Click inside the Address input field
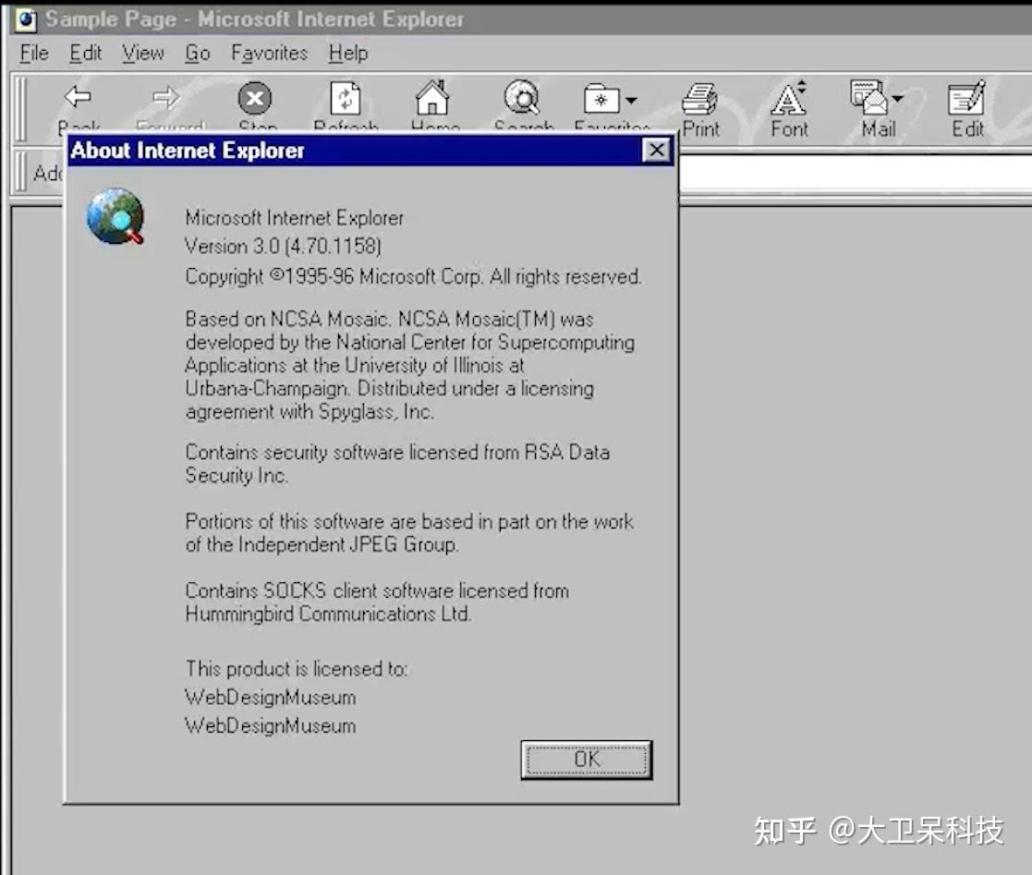 (x=832, y=173)
